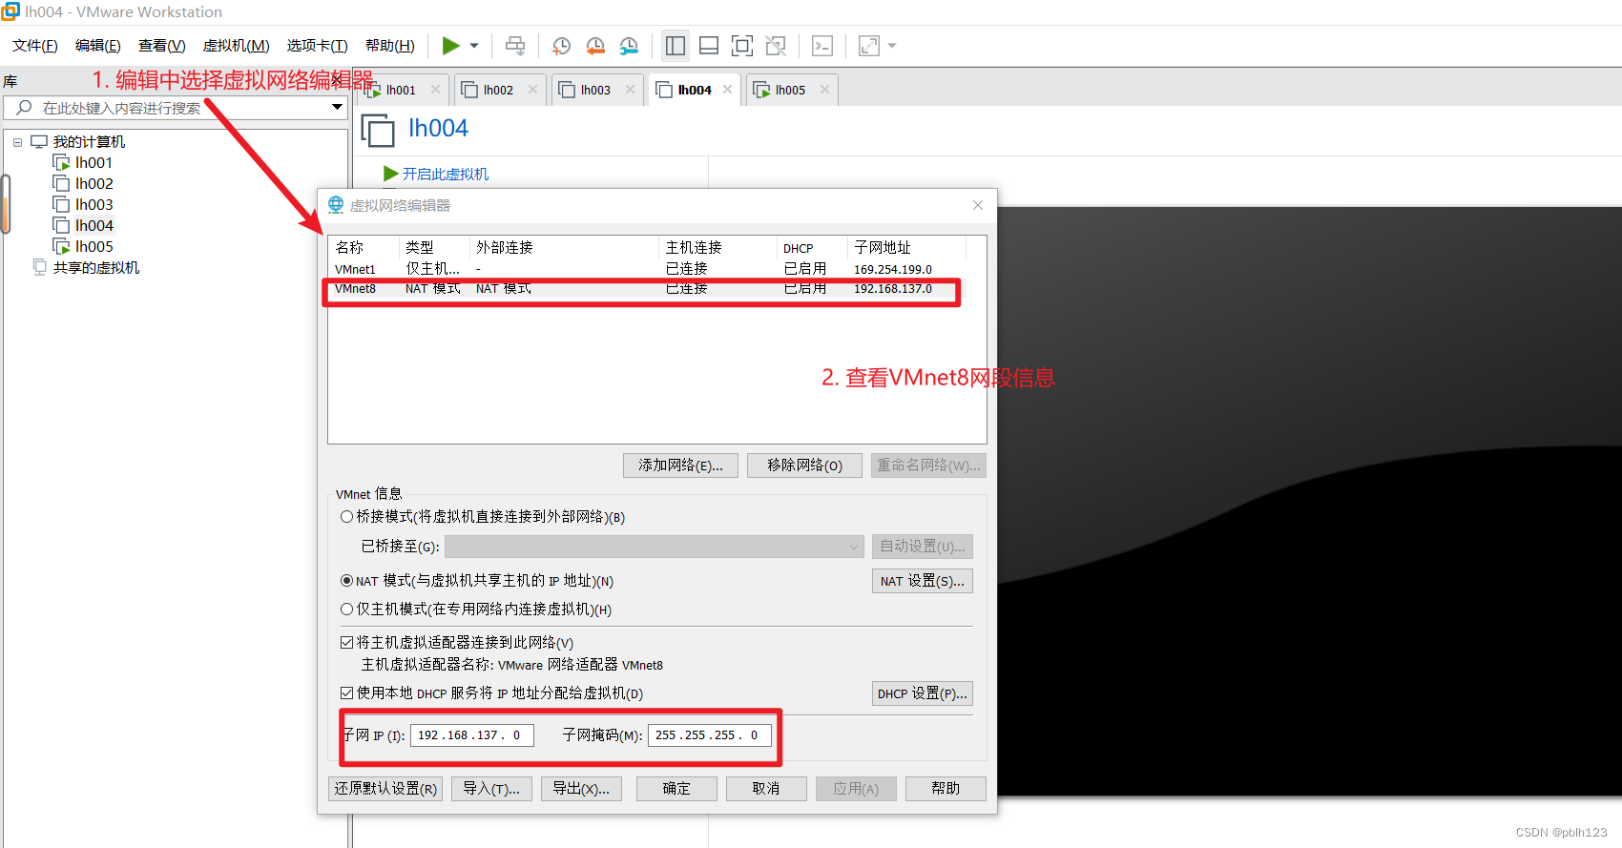Viewport: 1622px width, 848px height.
Task: Select the 仅主机模式 radio button
Action: (x=347, y=610)
